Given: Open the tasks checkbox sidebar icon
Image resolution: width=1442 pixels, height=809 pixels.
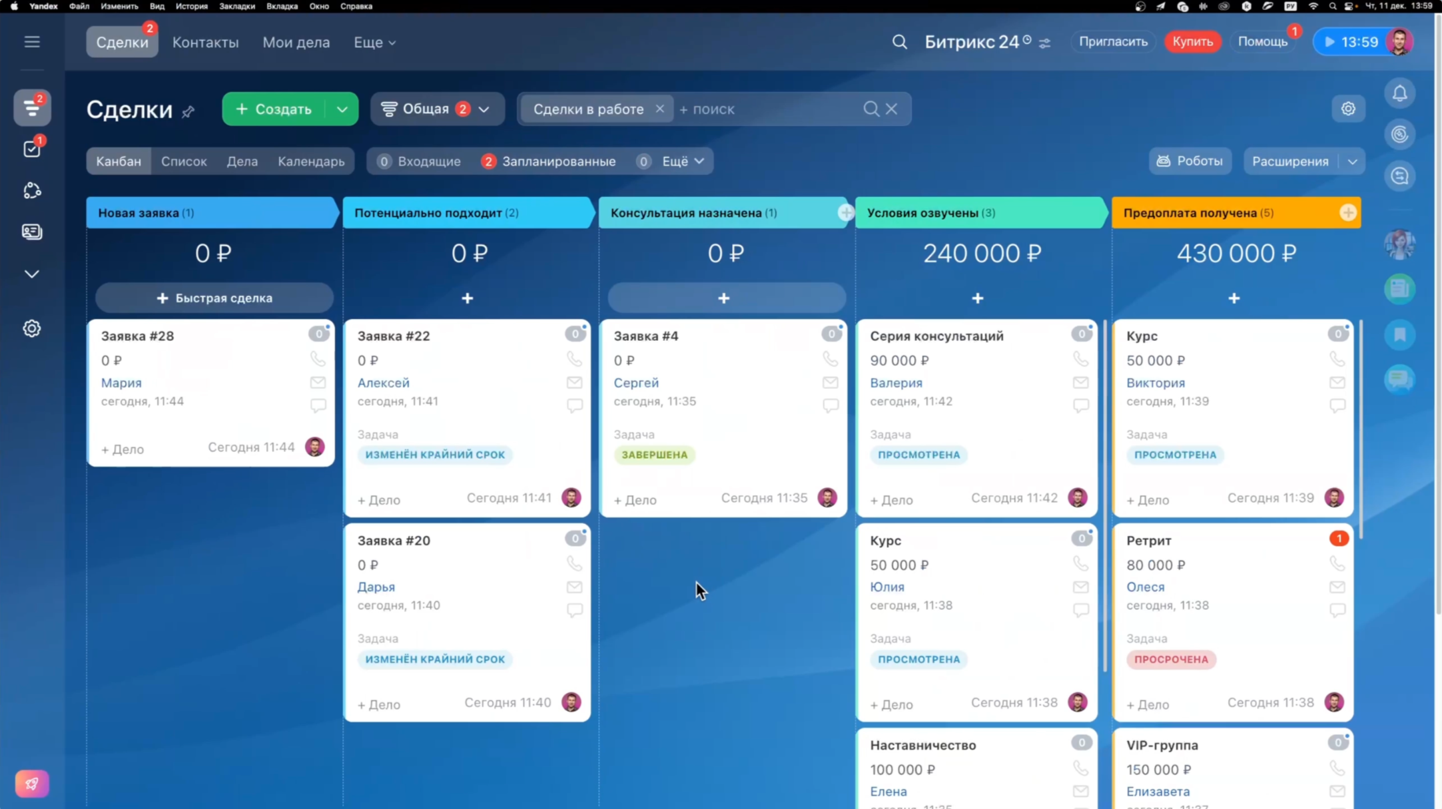Looking at the screenshot, I should tap(32, 149).
